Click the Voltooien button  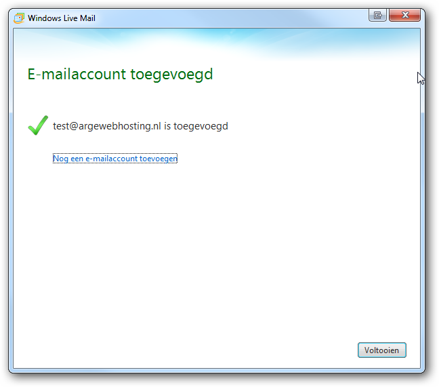382,350
